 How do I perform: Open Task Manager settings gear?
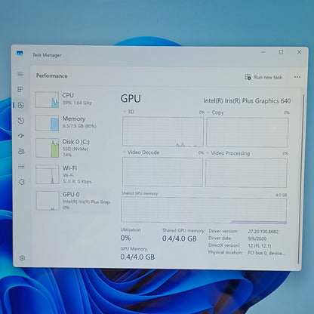(x=22, y=258)
